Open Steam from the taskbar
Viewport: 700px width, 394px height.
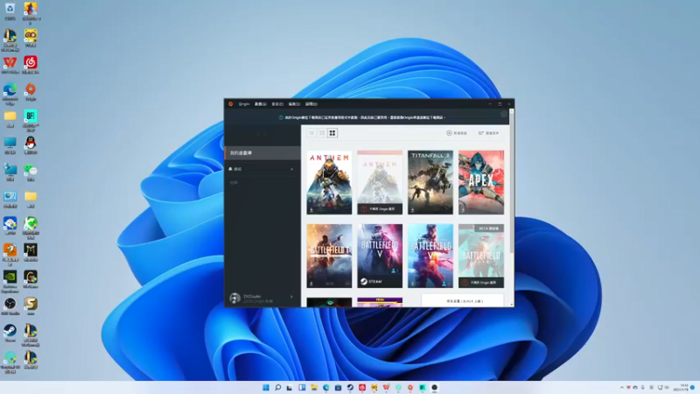pyautogui.click(x=350, y=387)
